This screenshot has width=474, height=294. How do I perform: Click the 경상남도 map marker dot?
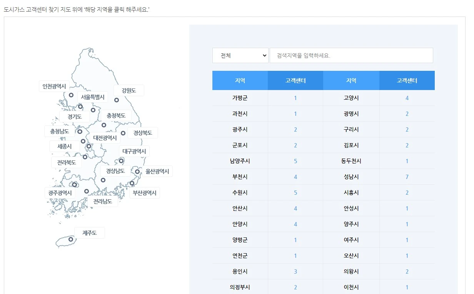[103, 180]
